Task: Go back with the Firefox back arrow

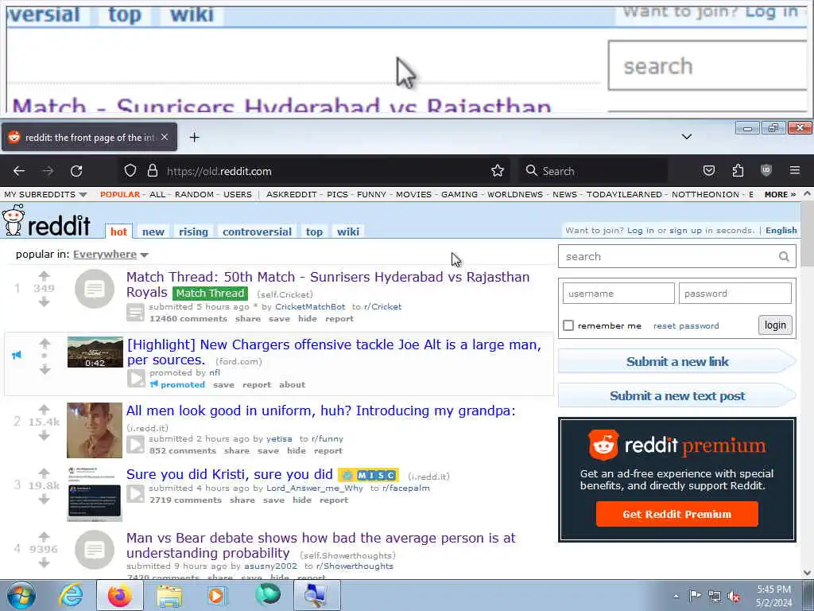Action: click(x=19, y=171)
